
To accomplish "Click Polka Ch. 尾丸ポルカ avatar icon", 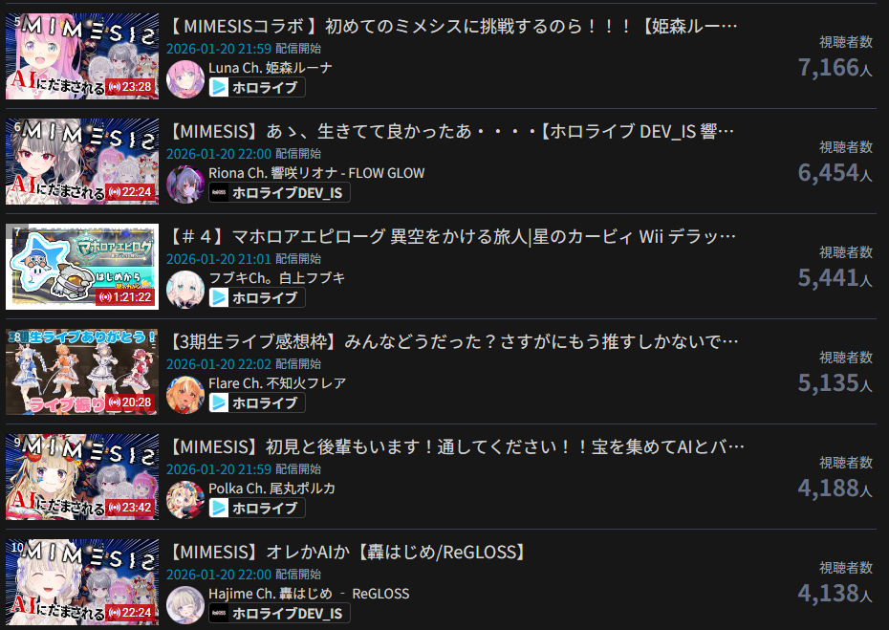I will 184,500.
